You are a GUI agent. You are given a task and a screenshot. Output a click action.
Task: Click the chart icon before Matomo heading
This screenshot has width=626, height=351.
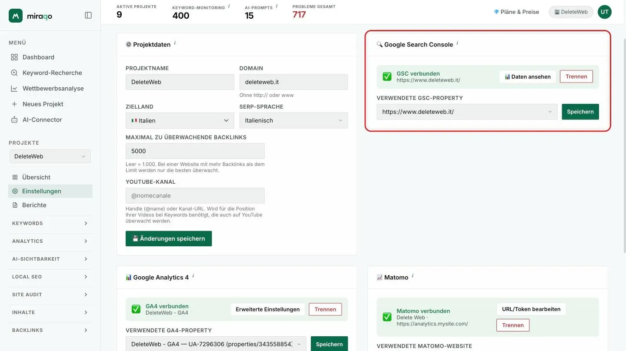click(x=380, y=277)
